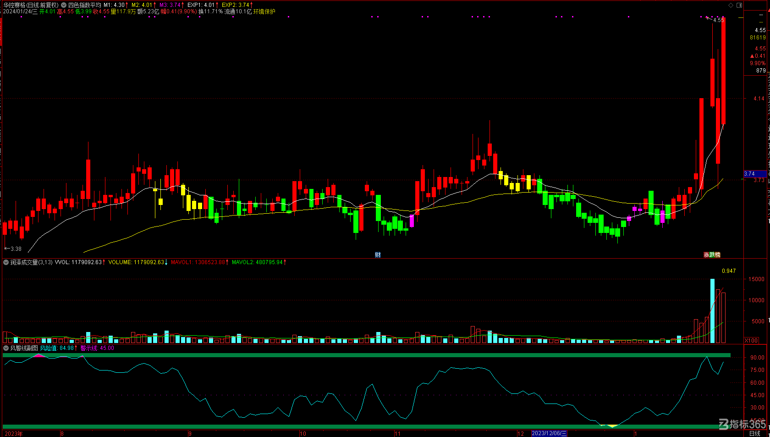Click the 3.74 blue price tag on axis
Screen dimensions: 770x437
pos(755,174)
